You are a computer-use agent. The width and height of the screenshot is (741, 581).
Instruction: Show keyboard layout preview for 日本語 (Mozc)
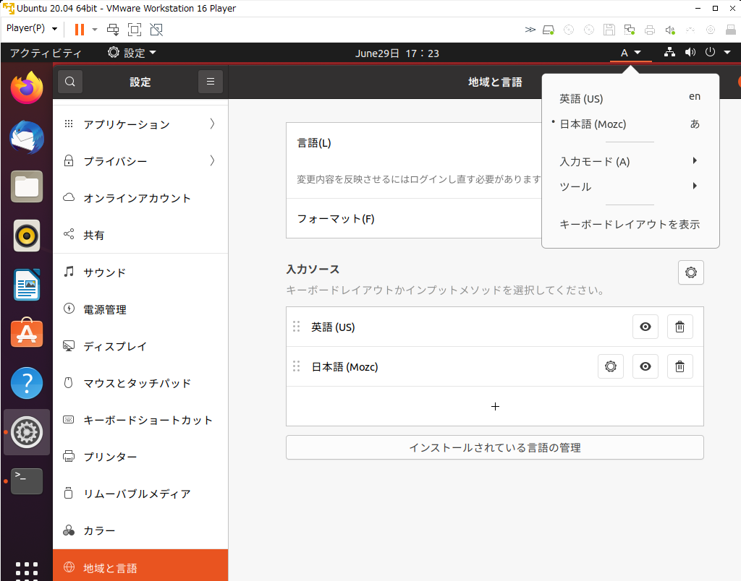coord(645,366)
